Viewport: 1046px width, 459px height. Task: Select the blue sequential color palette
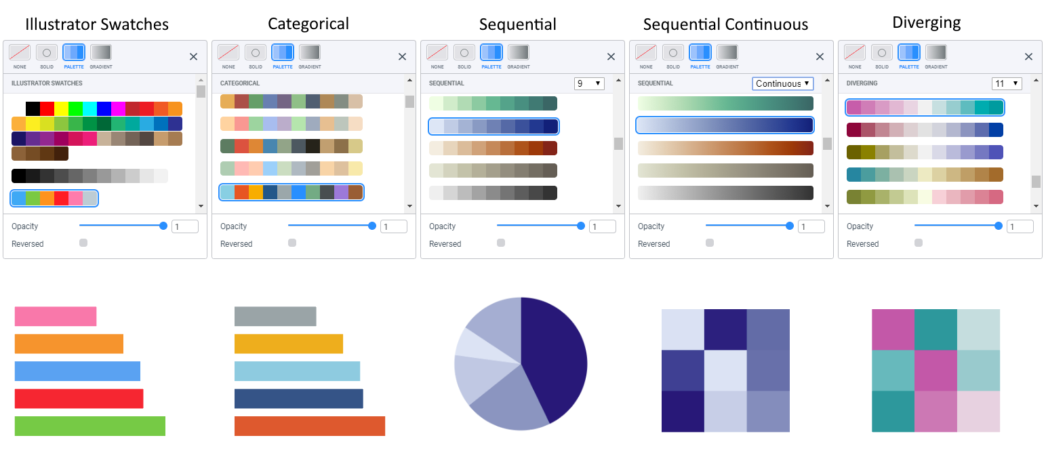pos(494,126)
